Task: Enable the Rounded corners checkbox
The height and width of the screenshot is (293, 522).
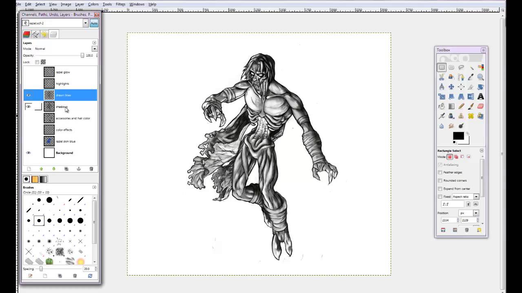Action: [440, 180]
